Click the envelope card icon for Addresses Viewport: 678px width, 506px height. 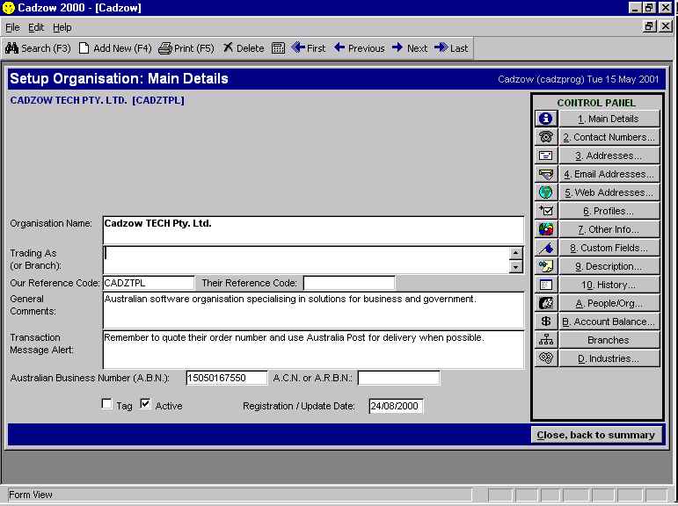(546, 155)
